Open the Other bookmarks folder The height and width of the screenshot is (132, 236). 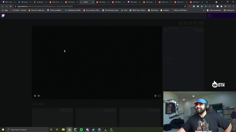click(x=214, y=10)
